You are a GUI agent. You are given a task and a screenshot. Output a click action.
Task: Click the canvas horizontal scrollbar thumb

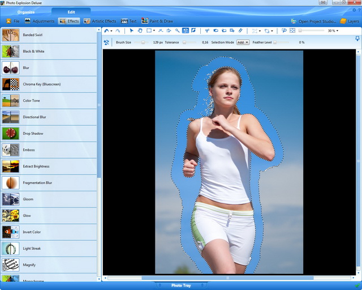pyautogui.click(x=227, y=278)
